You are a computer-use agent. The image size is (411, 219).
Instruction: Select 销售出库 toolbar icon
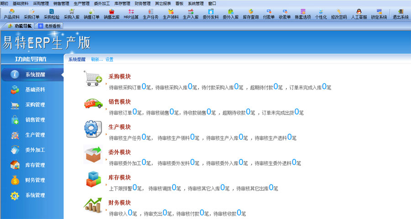[x=111, y=14]
